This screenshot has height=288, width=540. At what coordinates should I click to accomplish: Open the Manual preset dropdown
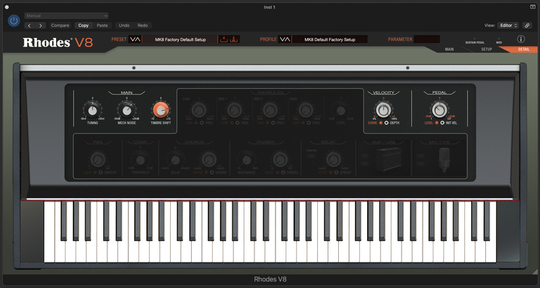pyautogui.click(x=66, y=16)
